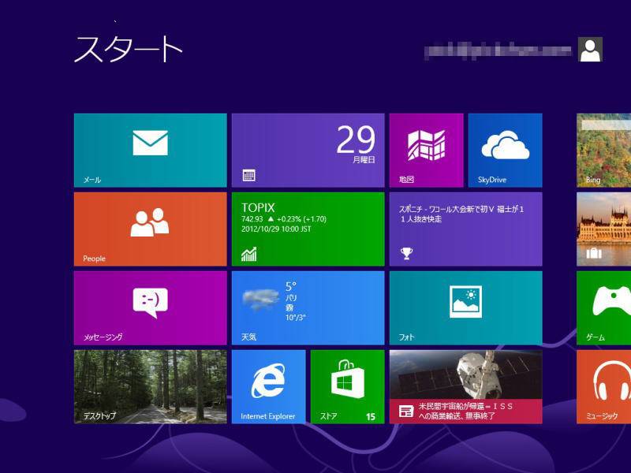Open the calendar tile showing 29
The width and height of the screenshot is (631, 473).
[308, 150]
